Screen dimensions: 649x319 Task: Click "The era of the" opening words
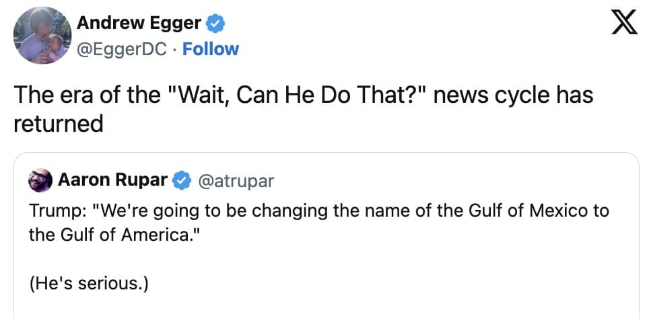(86, 95)
